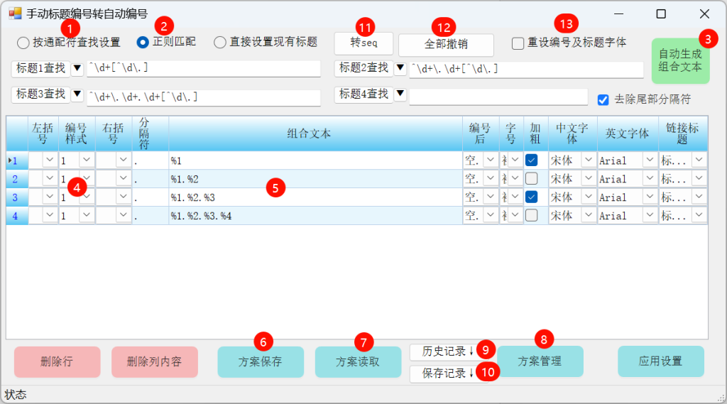Toggle bold checkbox in row 2
This screenshot has height=404, width=727.
tap(531, 179)
